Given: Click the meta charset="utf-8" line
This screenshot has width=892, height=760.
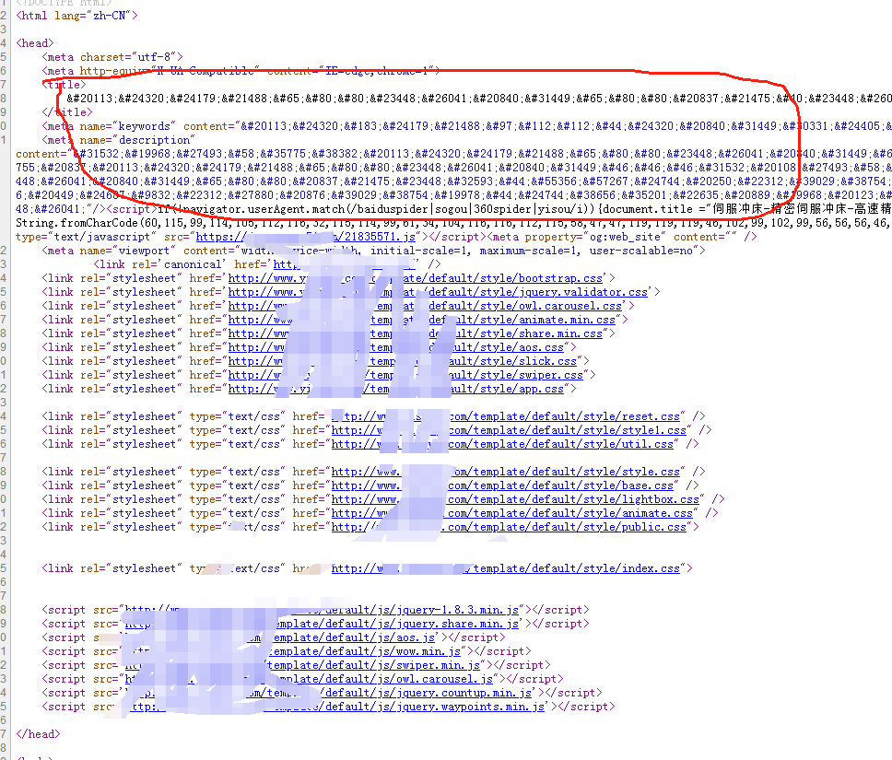Looking at the screenshot, I should pyautogui.click(x=112, y=57).
